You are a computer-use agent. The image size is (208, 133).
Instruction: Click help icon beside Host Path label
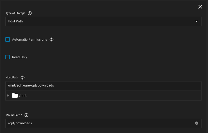tap(23, 78)
